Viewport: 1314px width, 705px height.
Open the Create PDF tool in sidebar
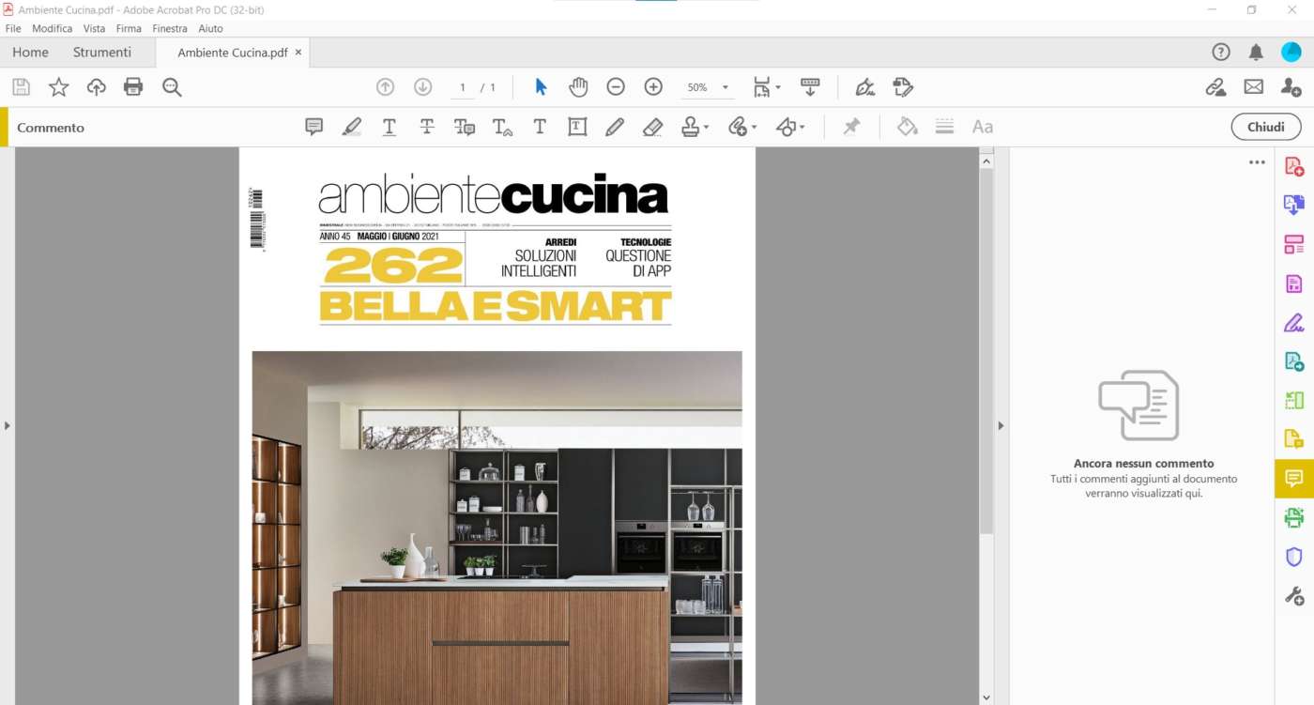(x=1294, y=166)
